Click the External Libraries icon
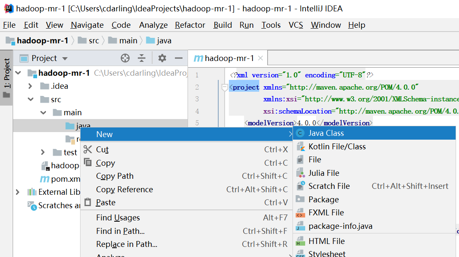459x257 pixels. [32, 192]
